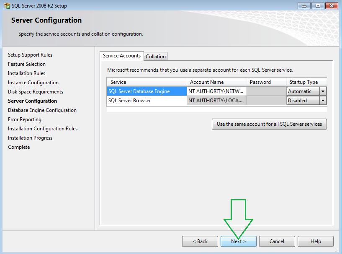Viewport: 342px width, 254px height.
Task: Click Installation Progress step
Action: click(x=30, y=138)
